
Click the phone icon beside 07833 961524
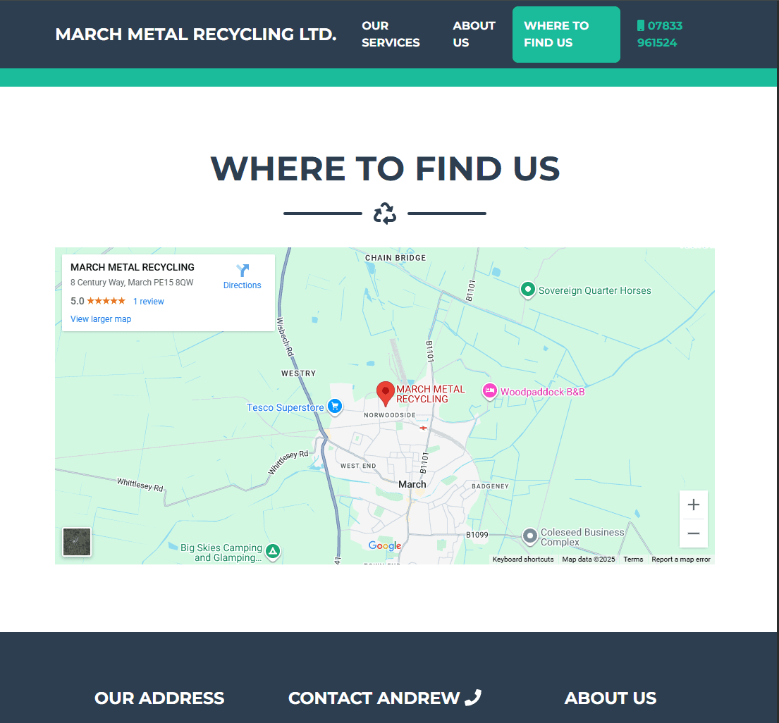(640, 25)
